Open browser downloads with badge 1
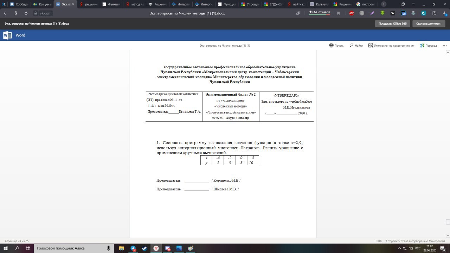 444,13
